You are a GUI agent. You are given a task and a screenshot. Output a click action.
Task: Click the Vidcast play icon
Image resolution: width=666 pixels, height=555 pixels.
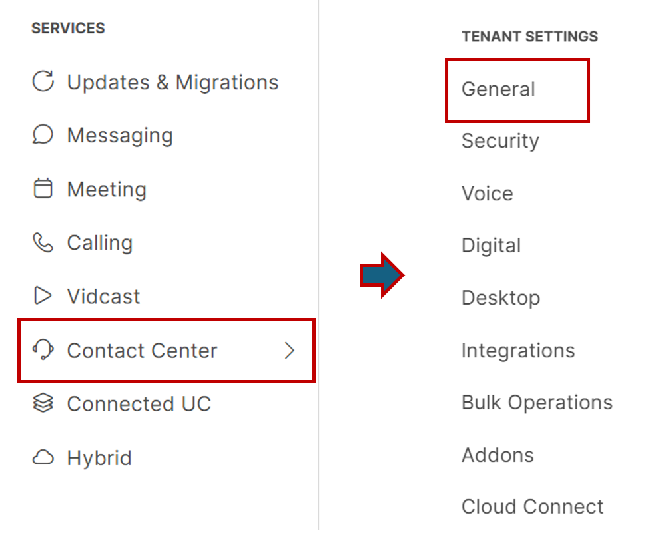coord(43,296)
